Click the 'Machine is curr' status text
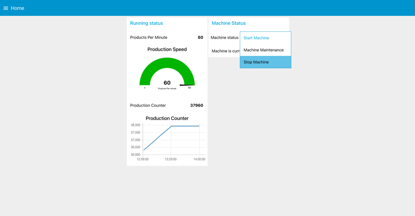Viewport: 415px width, 216px height. [x=226, y=51]
